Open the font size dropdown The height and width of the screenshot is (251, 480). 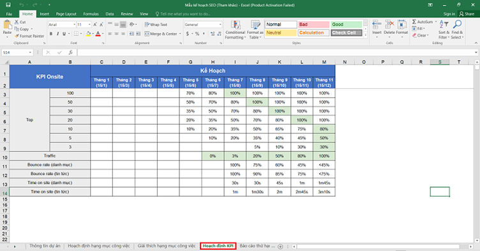pyautogui.click(x=89, y=24)
